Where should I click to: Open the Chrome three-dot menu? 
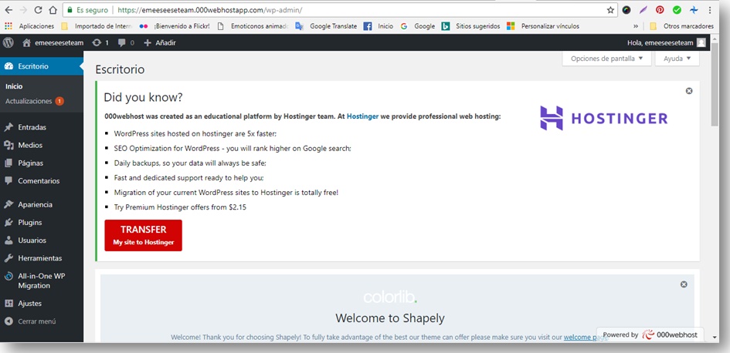(709, 10)
